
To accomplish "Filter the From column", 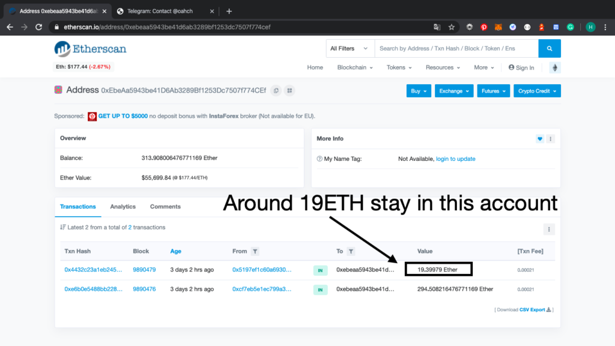I will coord(255,251).
